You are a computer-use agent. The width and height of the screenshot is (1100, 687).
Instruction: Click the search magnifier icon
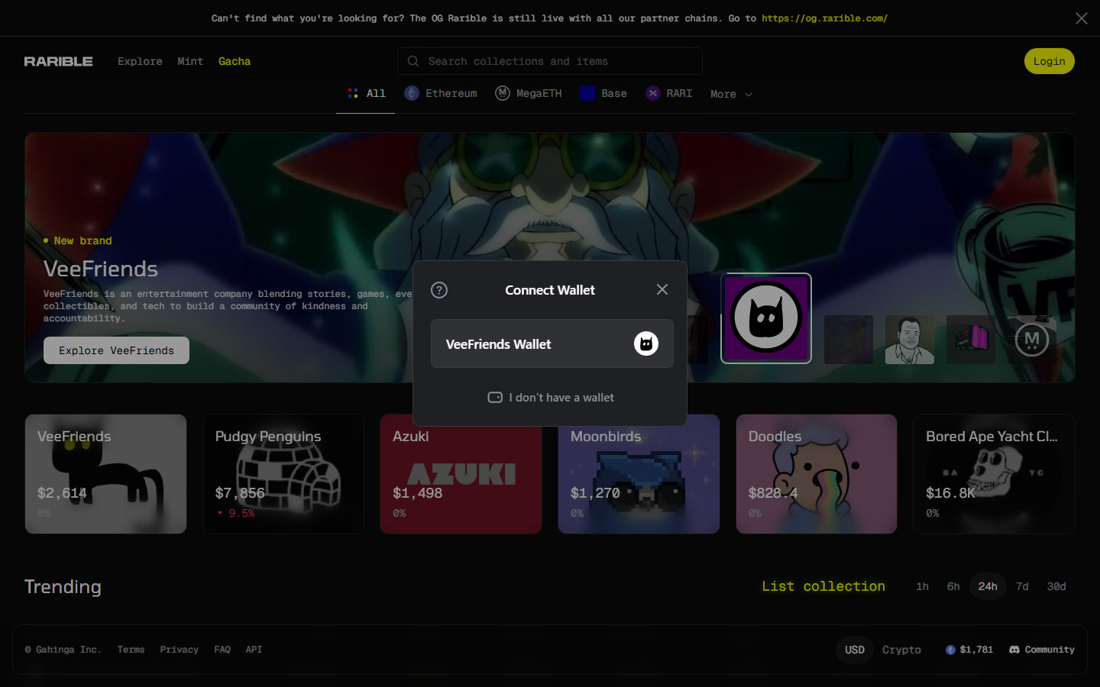point(413,61)
